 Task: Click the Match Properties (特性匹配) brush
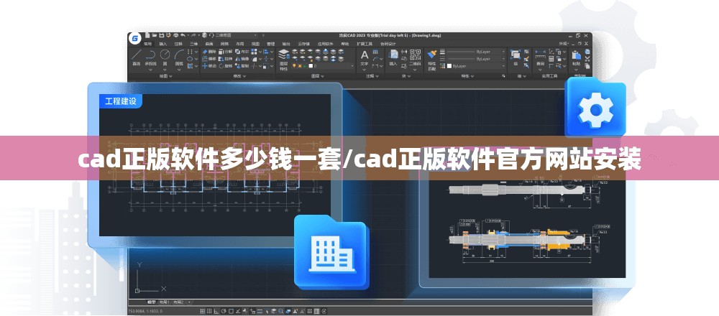point(431,60)
